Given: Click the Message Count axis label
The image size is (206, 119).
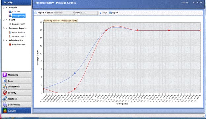Looking at the screenshot, I should pyautogui.click(x=38, y=58).
